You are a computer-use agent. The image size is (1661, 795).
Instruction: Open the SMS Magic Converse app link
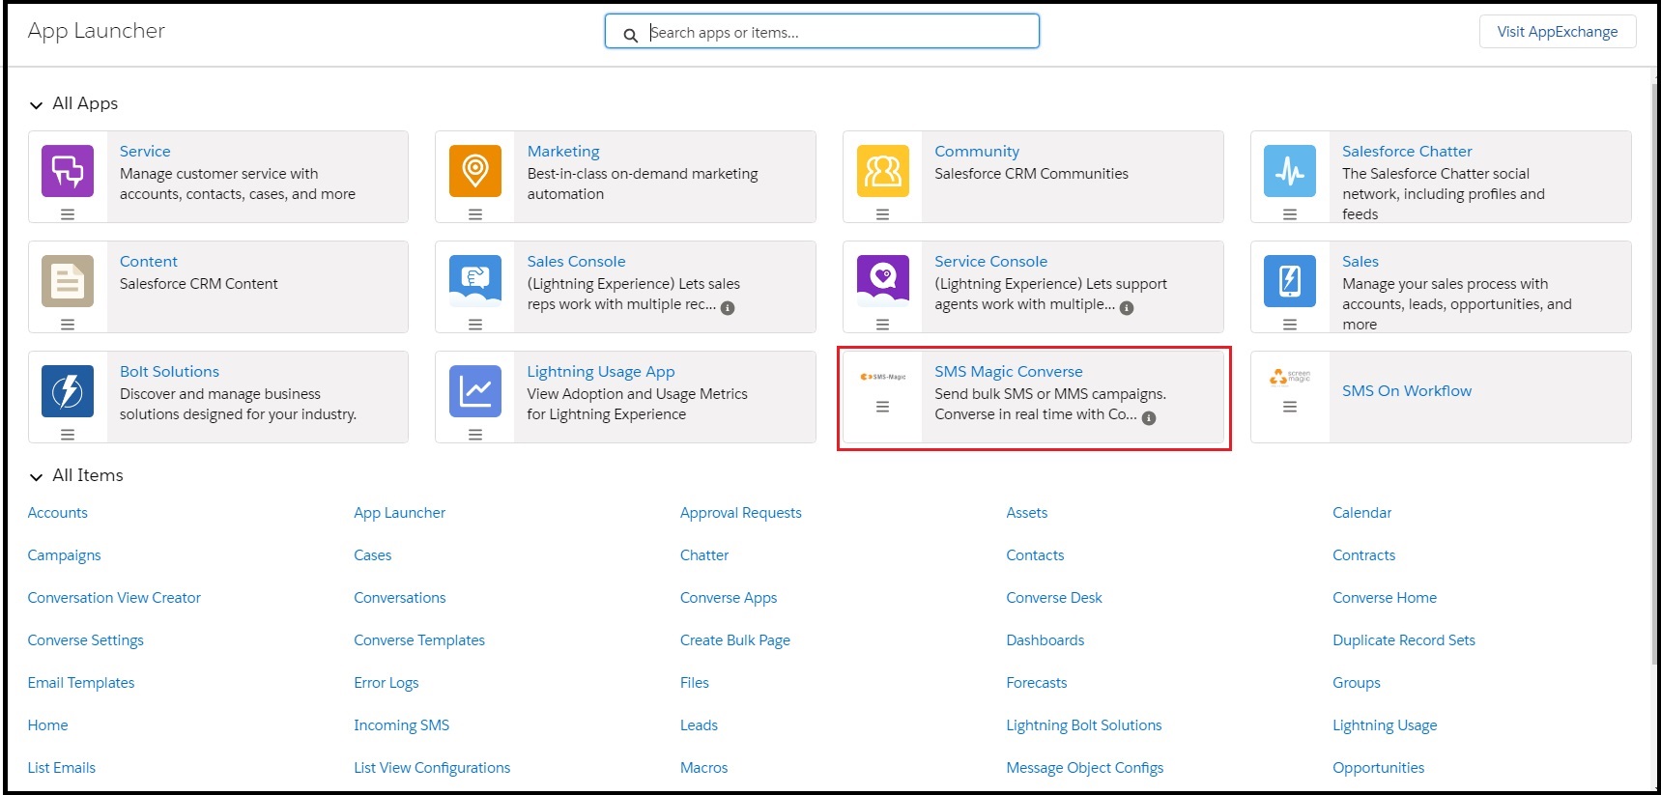tap(1009, 372)
